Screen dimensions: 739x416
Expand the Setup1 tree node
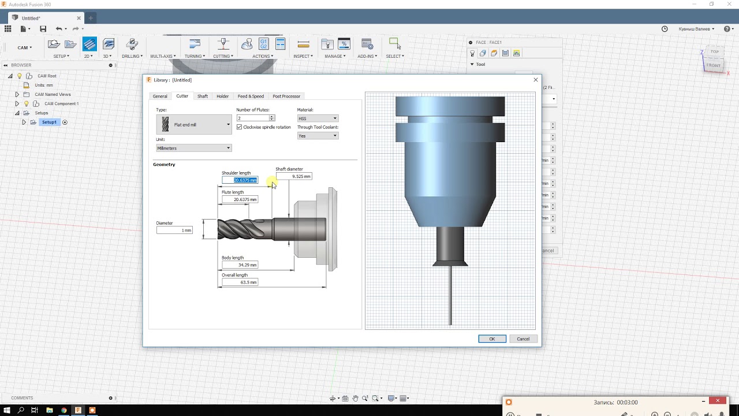click(x=24, y=122)
